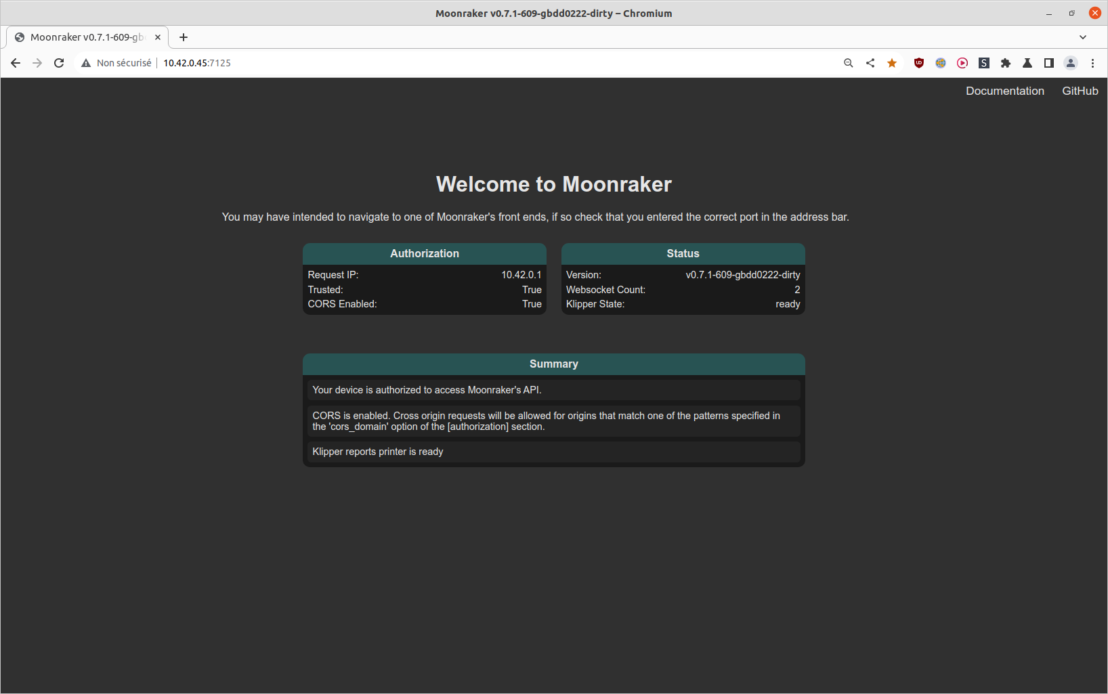This screenshot has width=1108, height=694.
Task: Open the Extensions puzzle menu
Action: (x=1006, y=63)
